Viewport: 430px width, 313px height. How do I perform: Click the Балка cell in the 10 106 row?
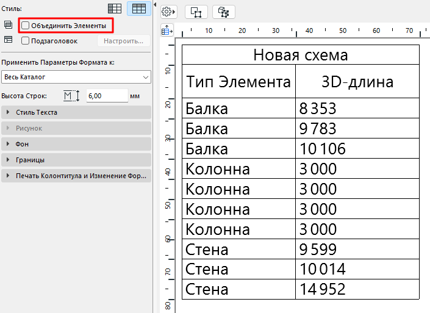tap(238, 148)
